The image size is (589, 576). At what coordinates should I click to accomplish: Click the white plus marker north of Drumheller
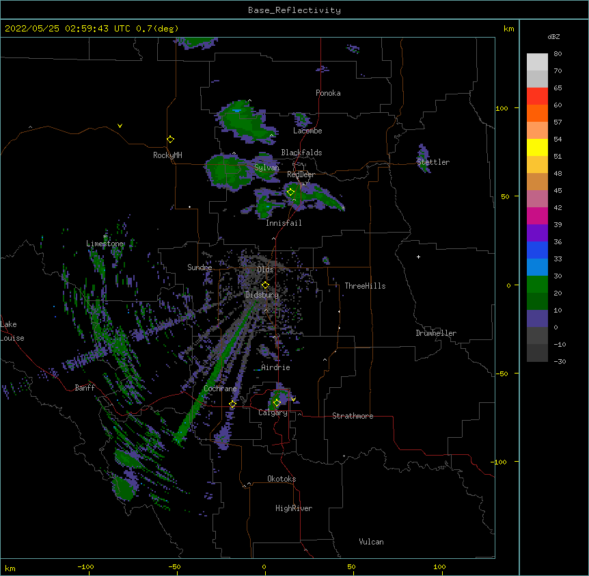coord(418,257)
